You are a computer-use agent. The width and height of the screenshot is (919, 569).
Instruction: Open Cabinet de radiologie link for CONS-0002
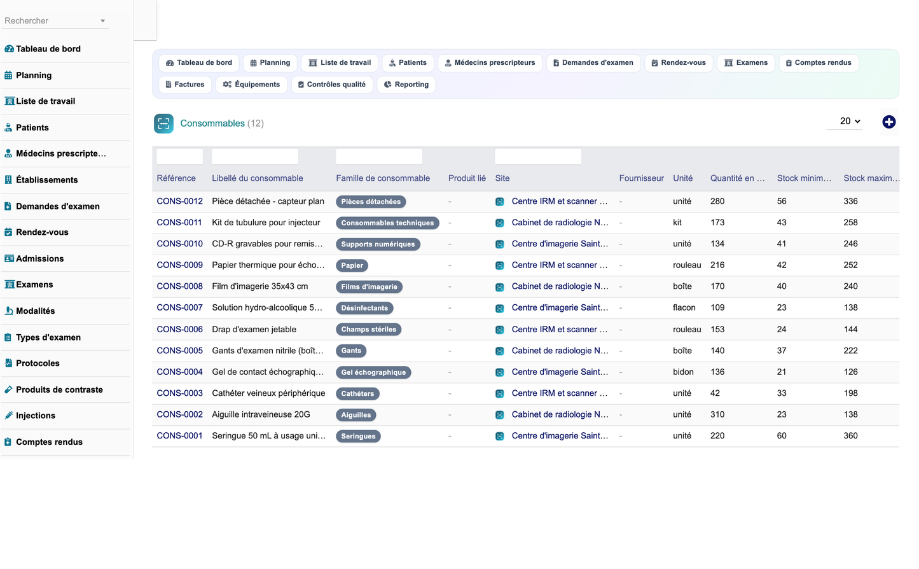click(x=560, y=414)
